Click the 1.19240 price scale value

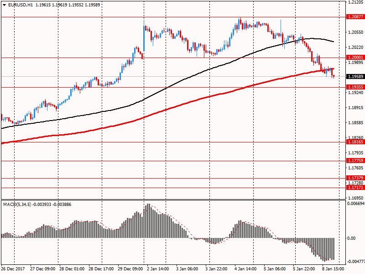pos(356,93)
